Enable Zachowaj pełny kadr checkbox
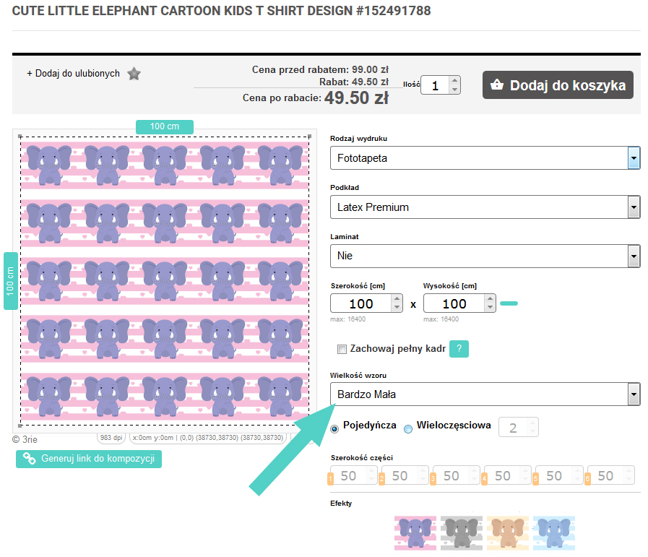This screenshot has width=648, height=557. (342, 350)
